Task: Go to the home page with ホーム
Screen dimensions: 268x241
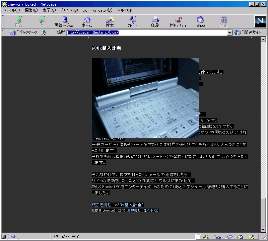Action: click(87, 22)
